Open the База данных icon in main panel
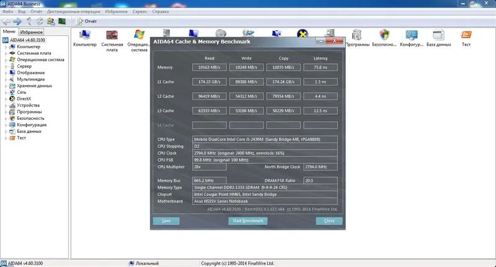Screen dimensions: 496x267 pos(438,38)
